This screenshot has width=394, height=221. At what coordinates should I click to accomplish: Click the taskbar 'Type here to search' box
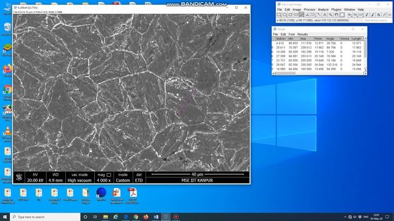click(45, 217)
